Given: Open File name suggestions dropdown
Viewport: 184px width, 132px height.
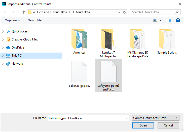Looking at the screenshot, I should (127, 118).
